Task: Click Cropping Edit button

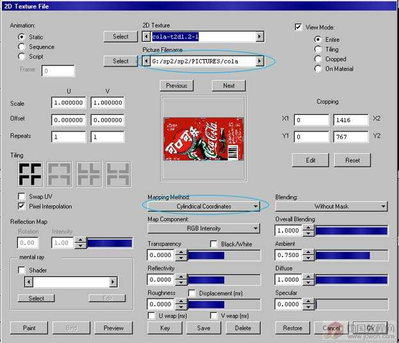Action: pyautogui.click(x=311, y=160)
